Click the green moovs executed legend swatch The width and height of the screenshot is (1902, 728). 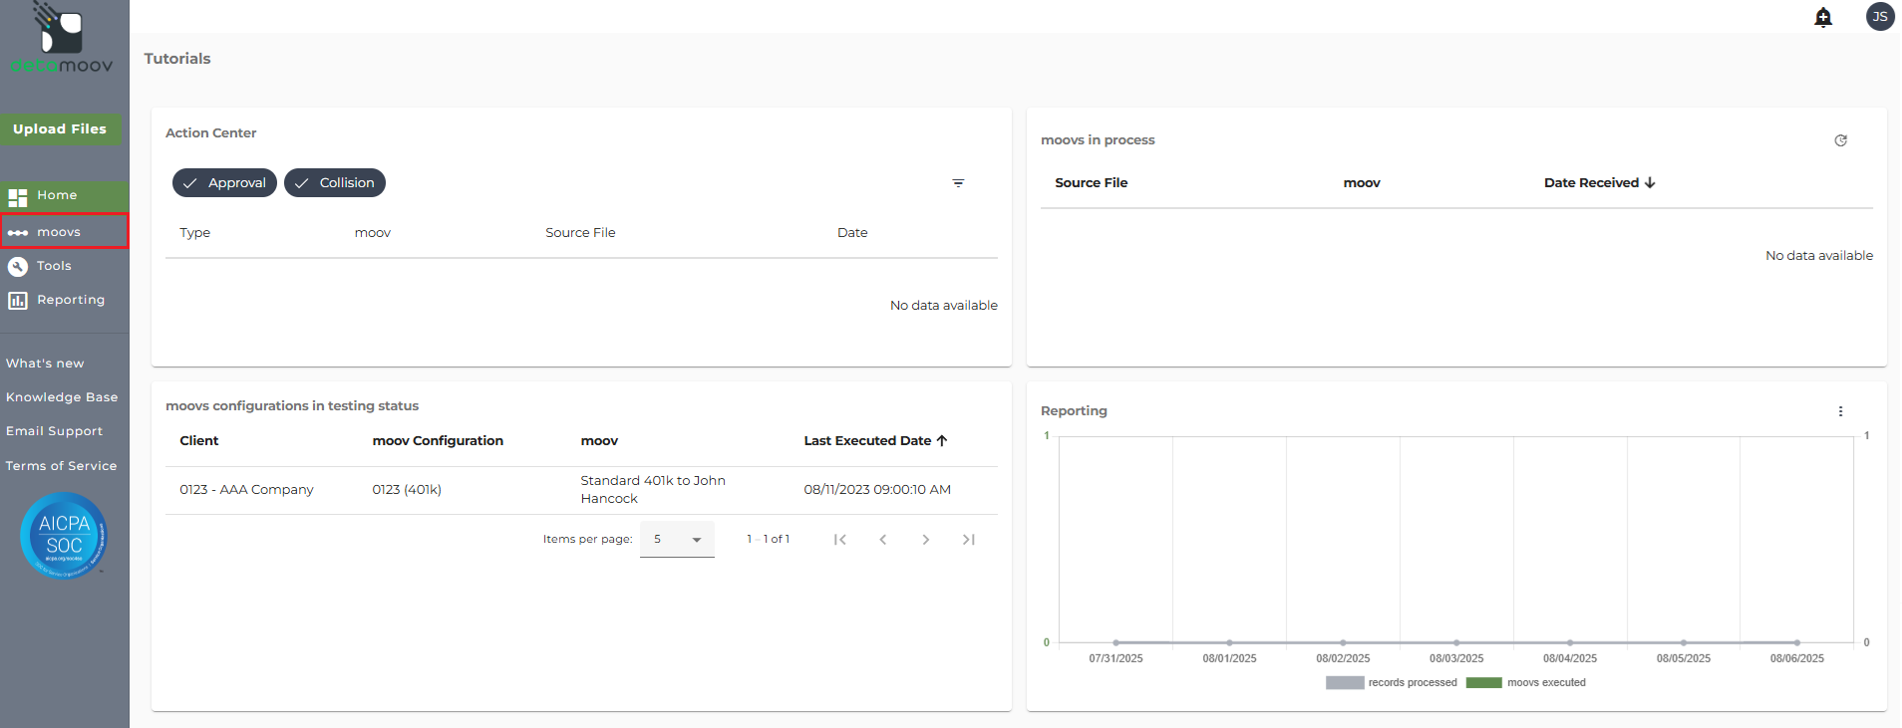click(x=1483, y=683)
